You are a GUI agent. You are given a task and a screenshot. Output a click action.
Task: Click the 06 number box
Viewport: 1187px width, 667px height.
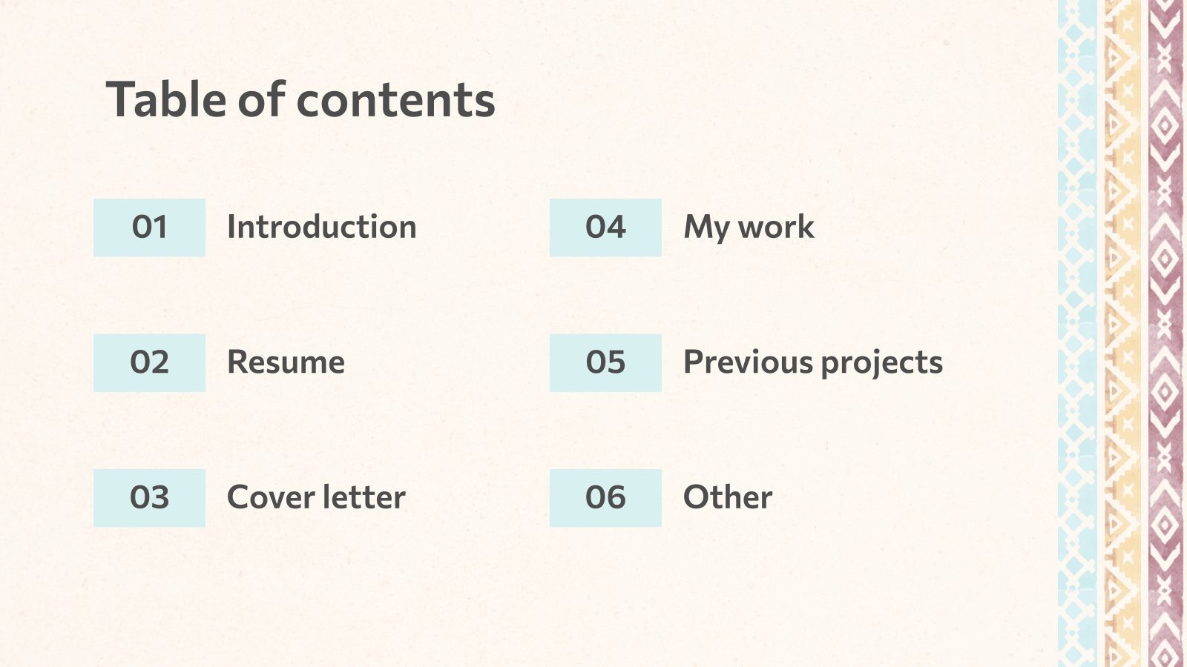pos(605,497)
